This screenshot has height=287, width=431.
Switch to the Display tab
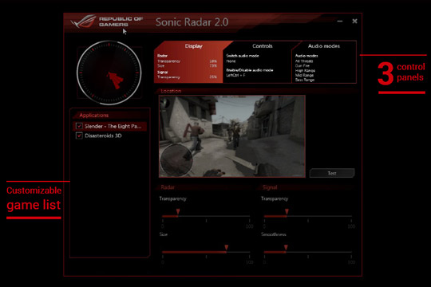[193, 46]
